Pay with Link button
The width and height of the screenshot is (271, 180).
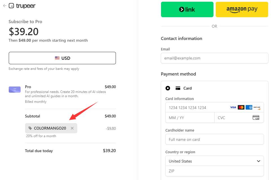click(187, 10)
